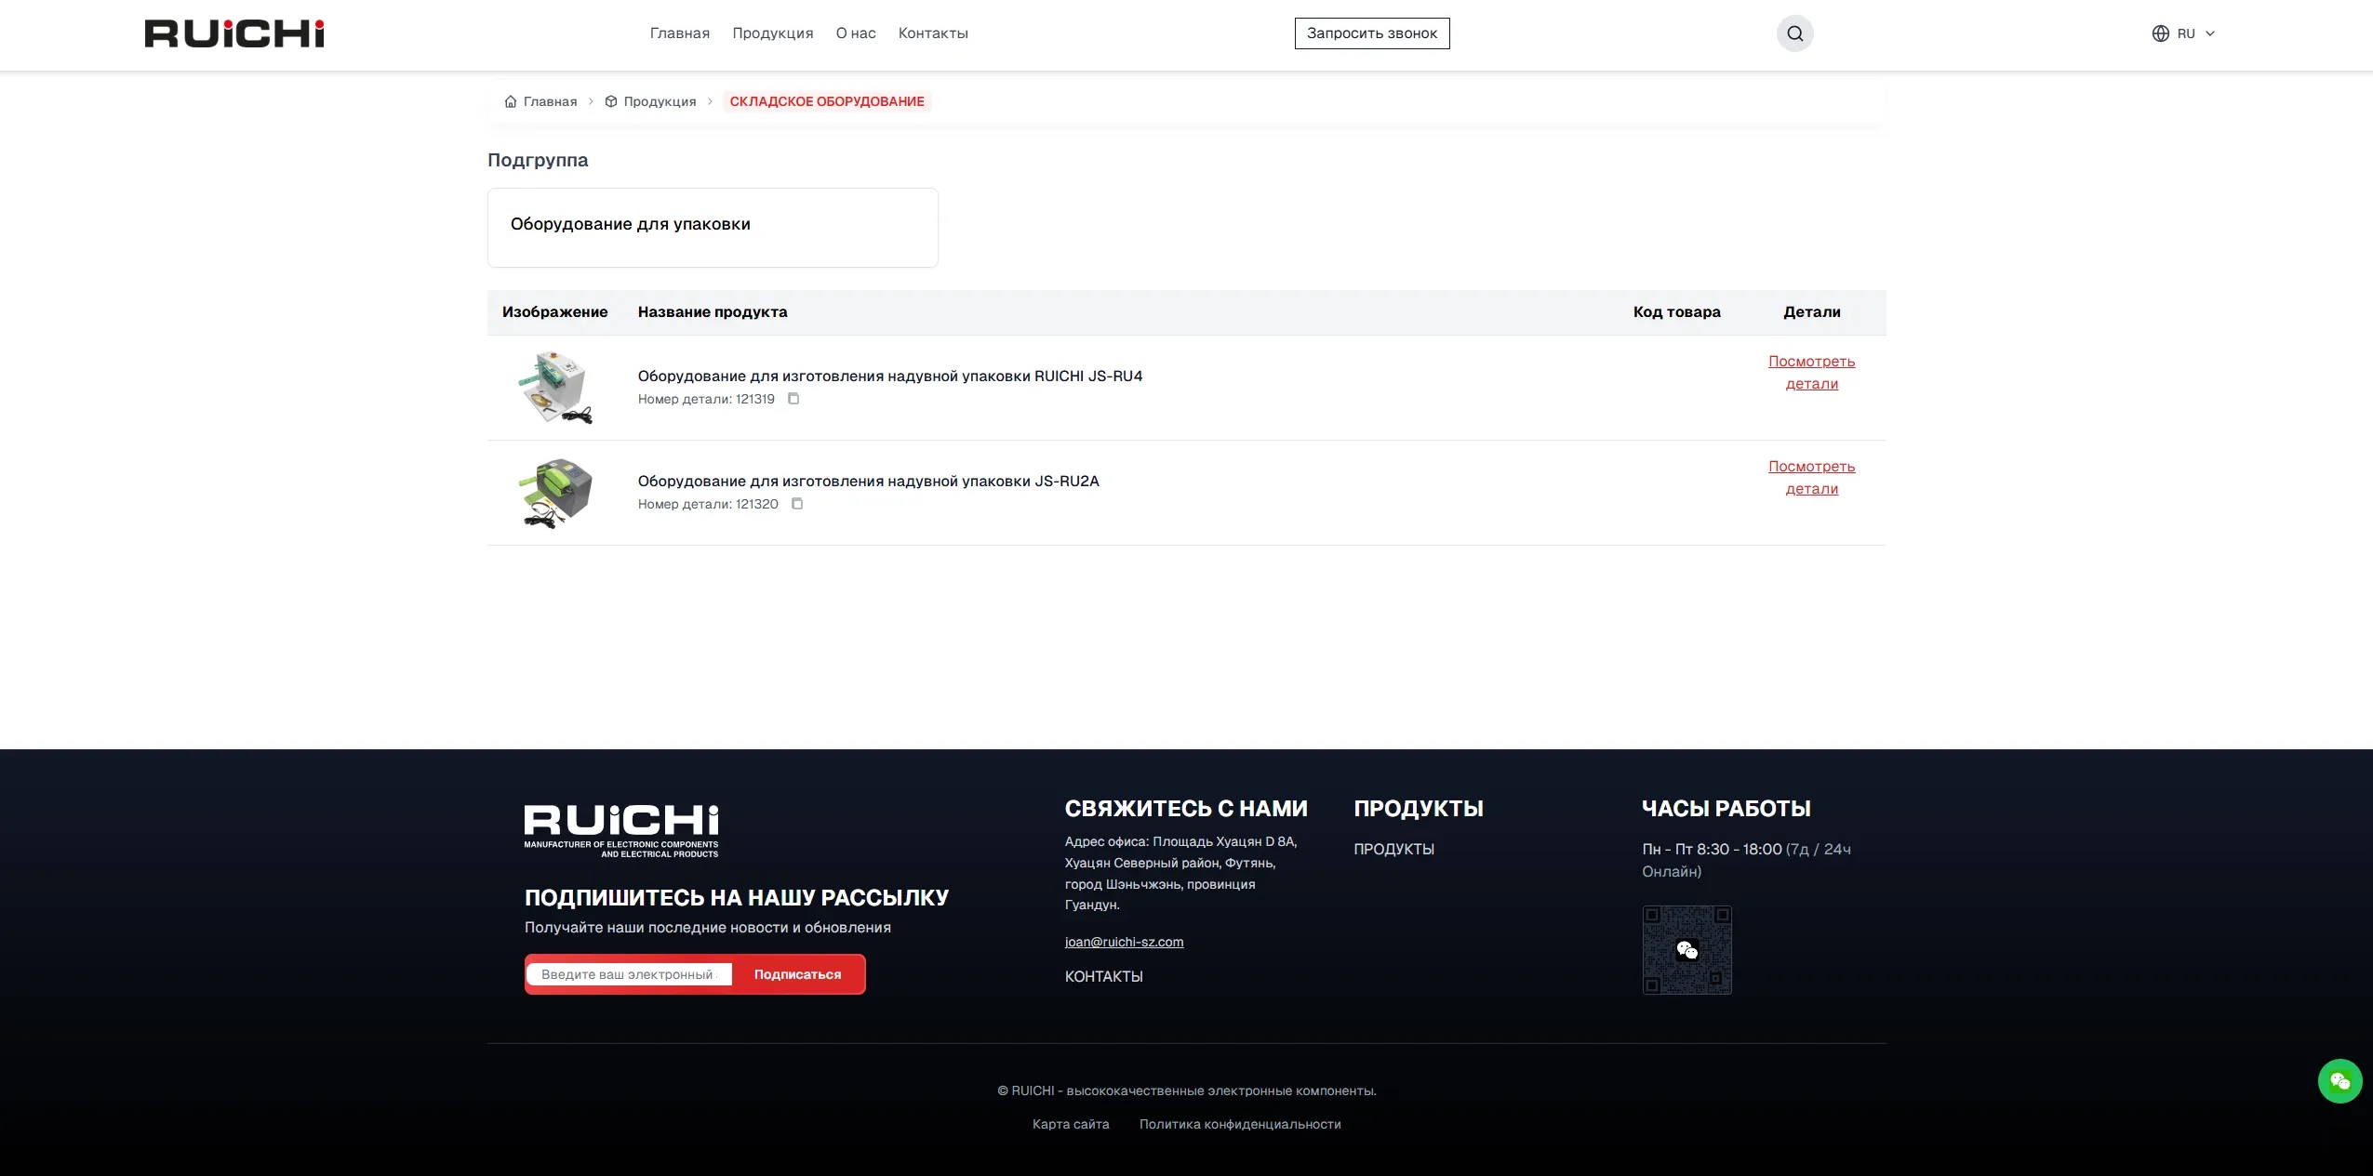Copy part number 121320 icon
Image resolution: width=2373 pixels, height=1176 pixels.
pyautogui.click(x=797, y=504)
